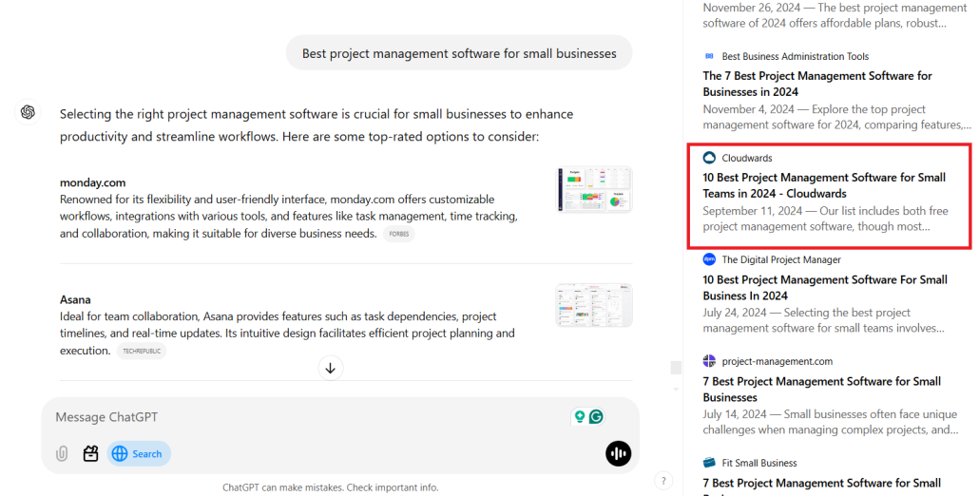
Task: Click the 'November 26, 2024' result snippet
Action: 835,15
